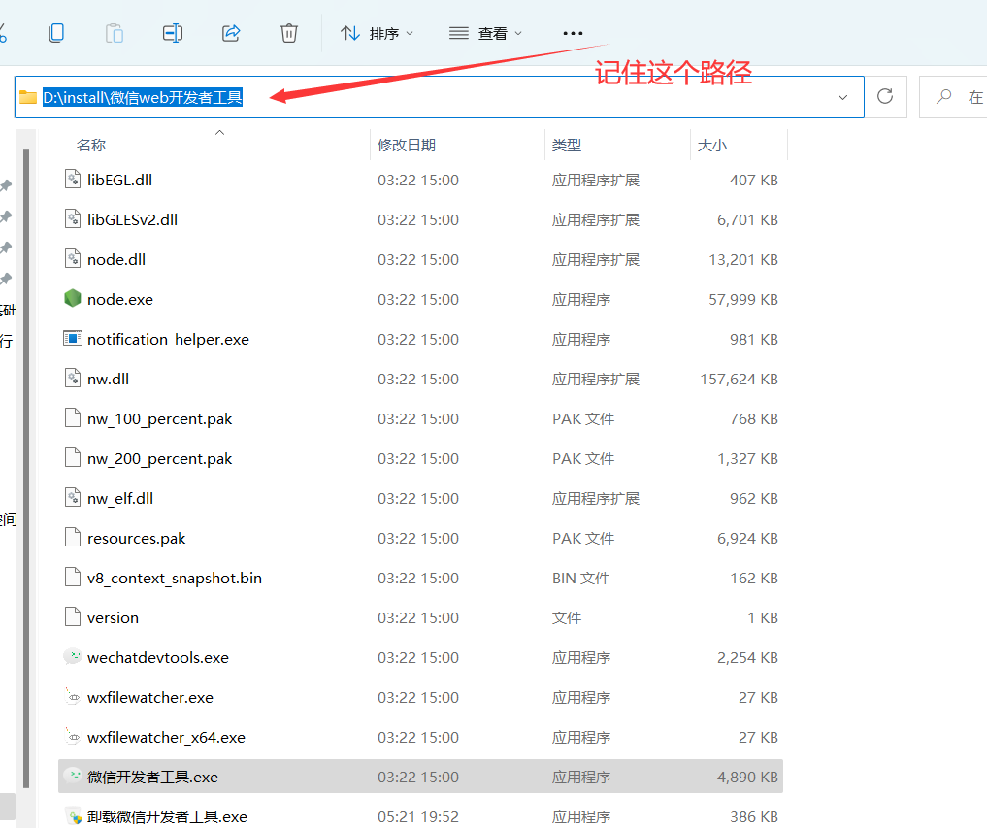Select libEGL.dll file icon
Screen dimensions: 987x828
pos(73,180)
